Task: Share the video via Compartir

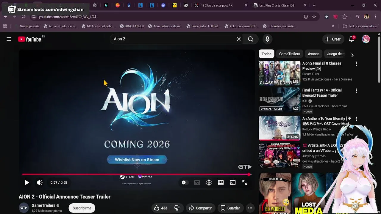Action: 200,208
